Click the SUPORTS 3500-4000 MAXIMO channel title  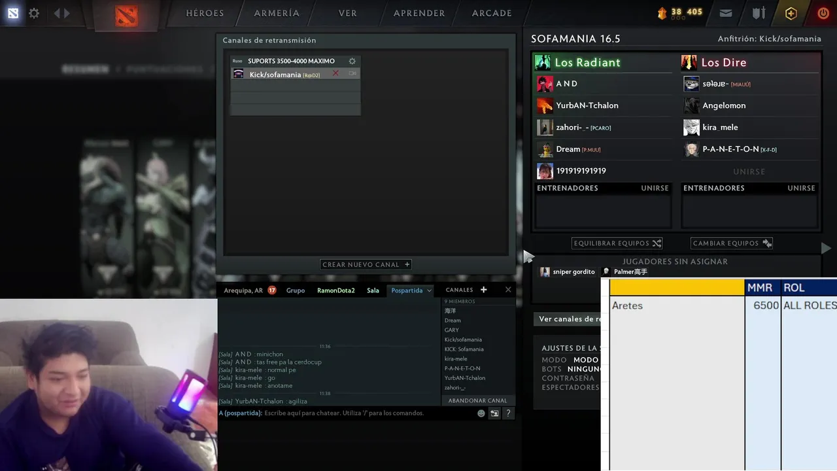[291, 61]
